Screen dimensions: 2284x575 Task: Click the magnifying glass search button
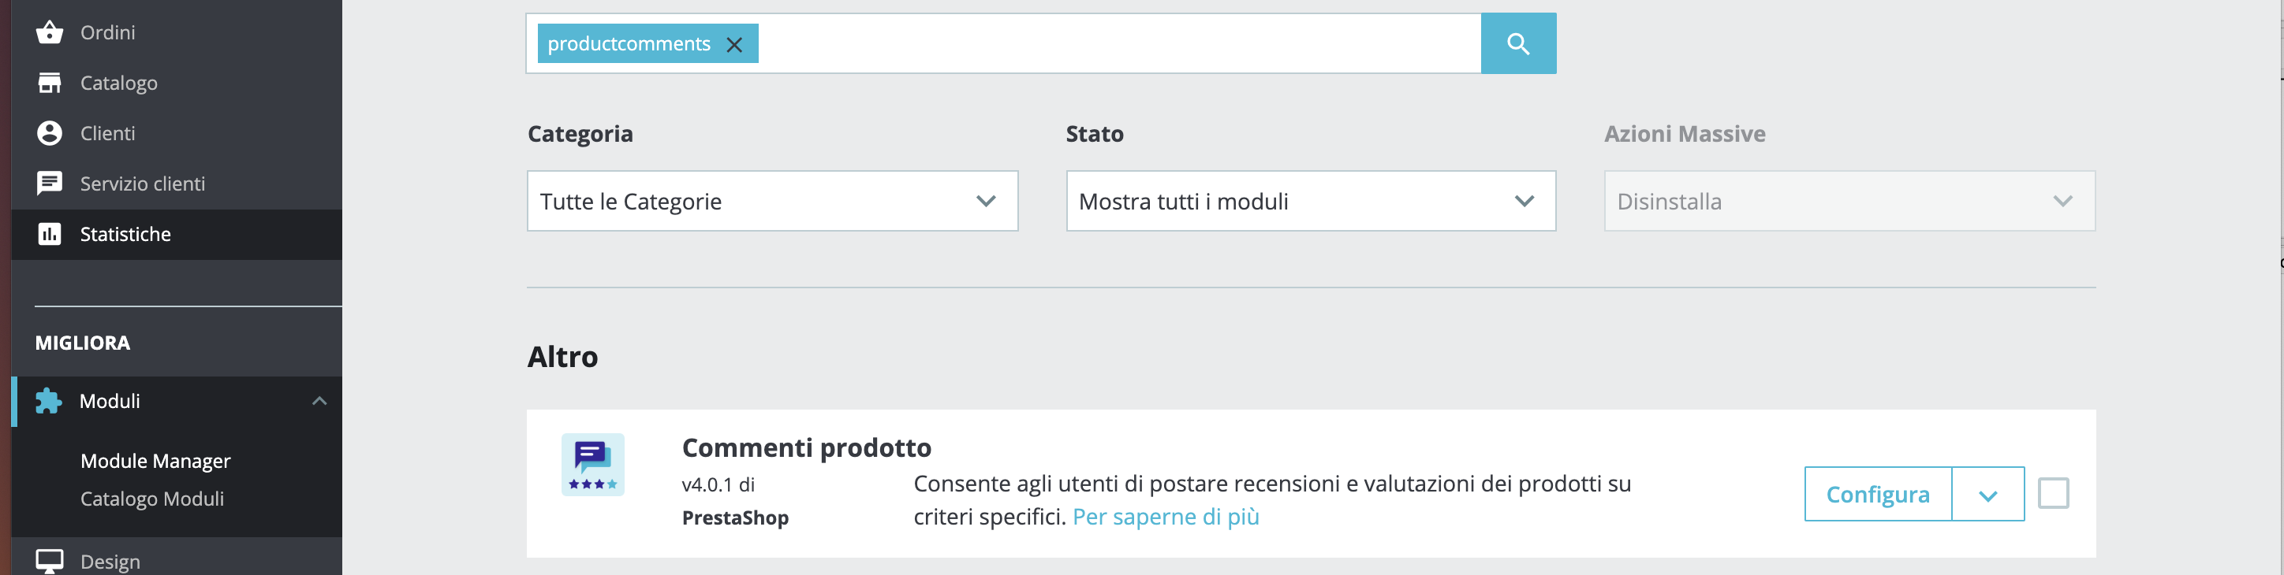(x=1517, y=43)
